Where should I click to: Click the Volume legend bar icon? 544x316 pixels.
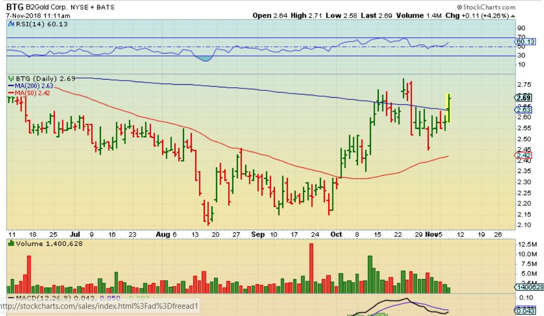point(11,244)
